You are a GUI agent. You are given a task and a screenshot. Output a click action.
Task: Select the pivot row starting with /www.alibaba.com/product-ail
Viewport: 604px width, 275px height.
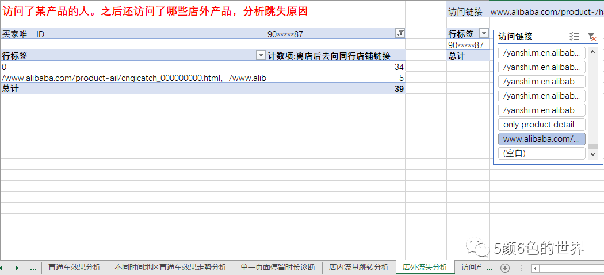(133, 78)
